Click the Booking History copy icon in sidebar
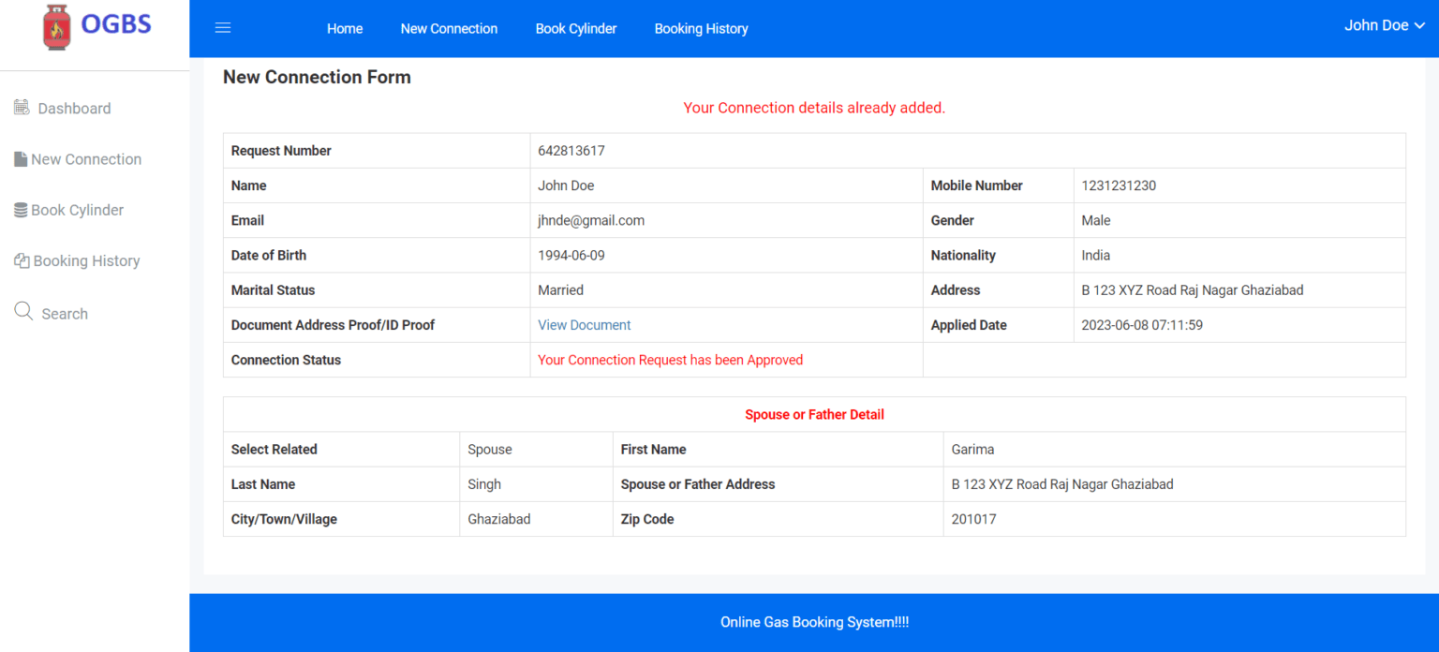This screenshot has width=1439, height=652. point(22,260)
